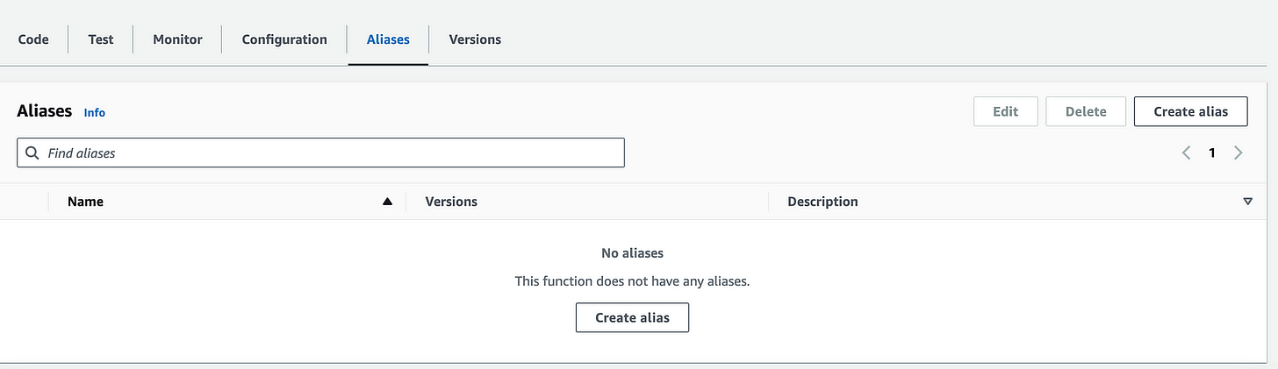
Task: Select the Aliases tab
Action: [388, 39]
